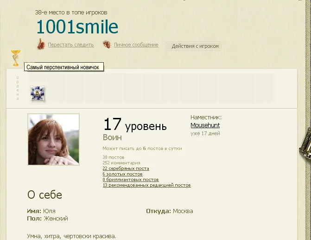View 22 серебряных поста
The height and width of the screenshot is (240, 311).
click(126, 169)
